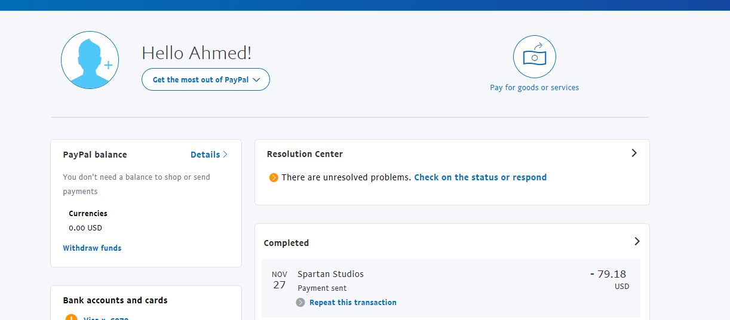Expand Resolution Center with its right arrow

coord(634,153)
